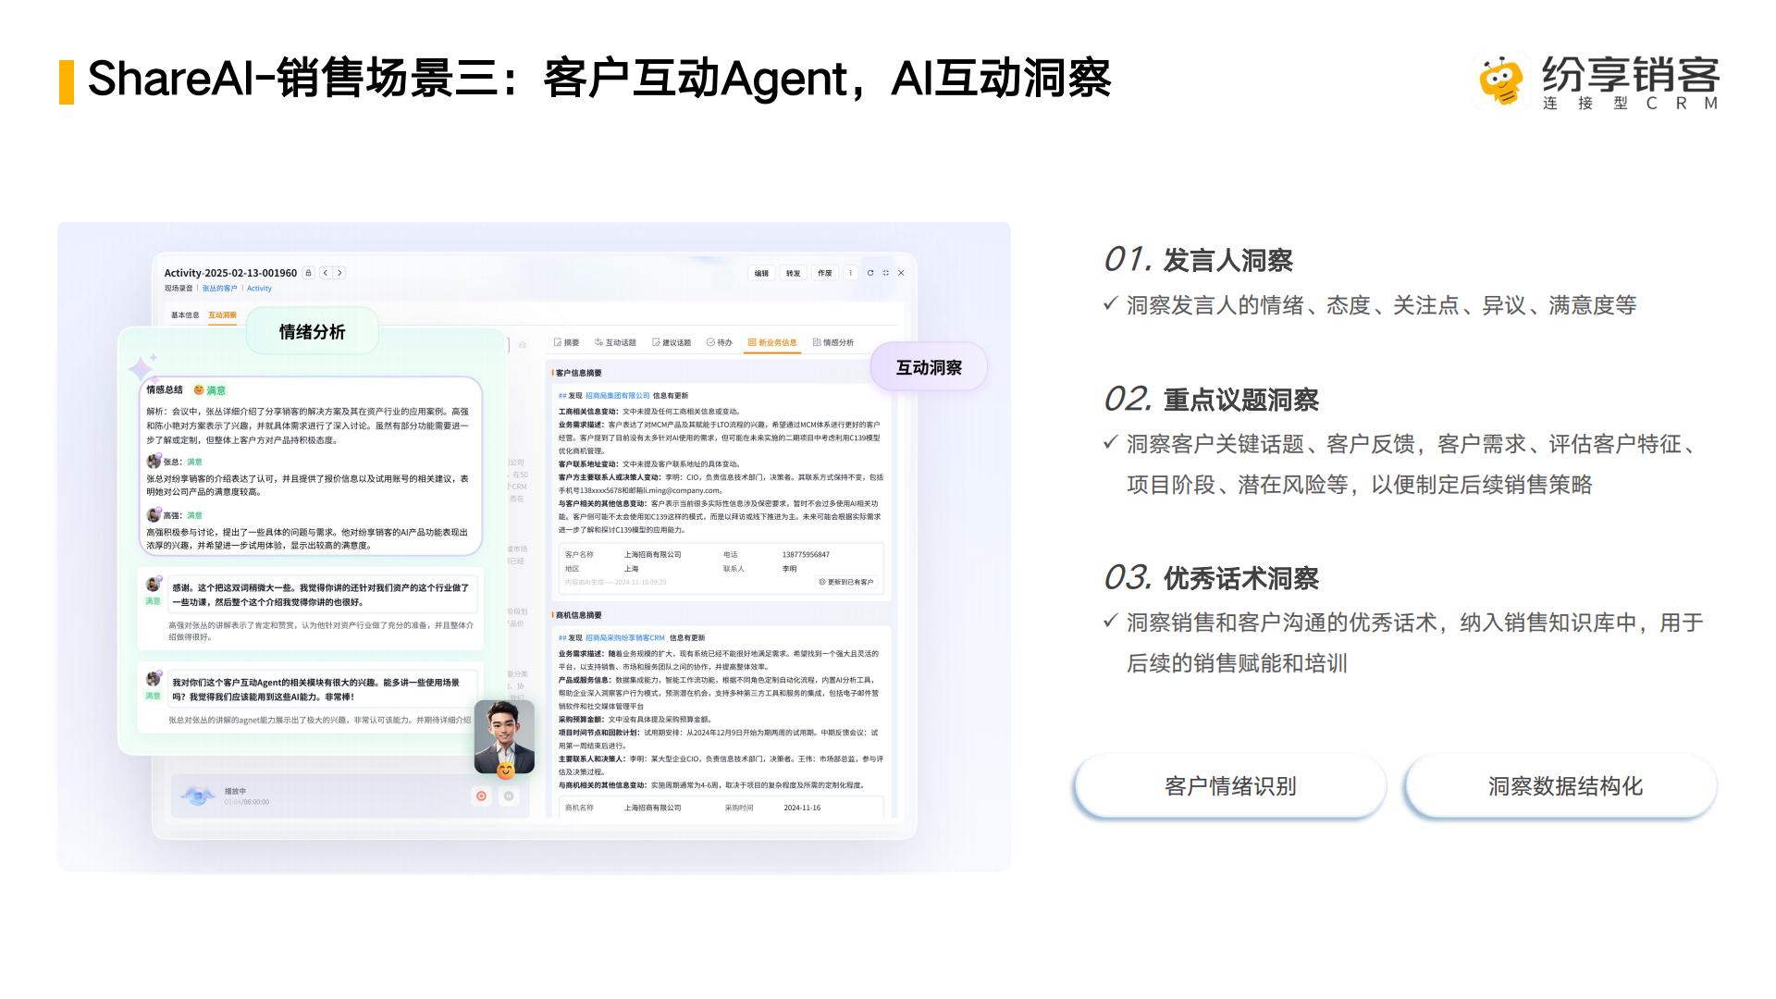The width and height of the screenshot is (1776, 999).
Task: Click the 客户情绪识别 pill button
Action: [1230, 786]
